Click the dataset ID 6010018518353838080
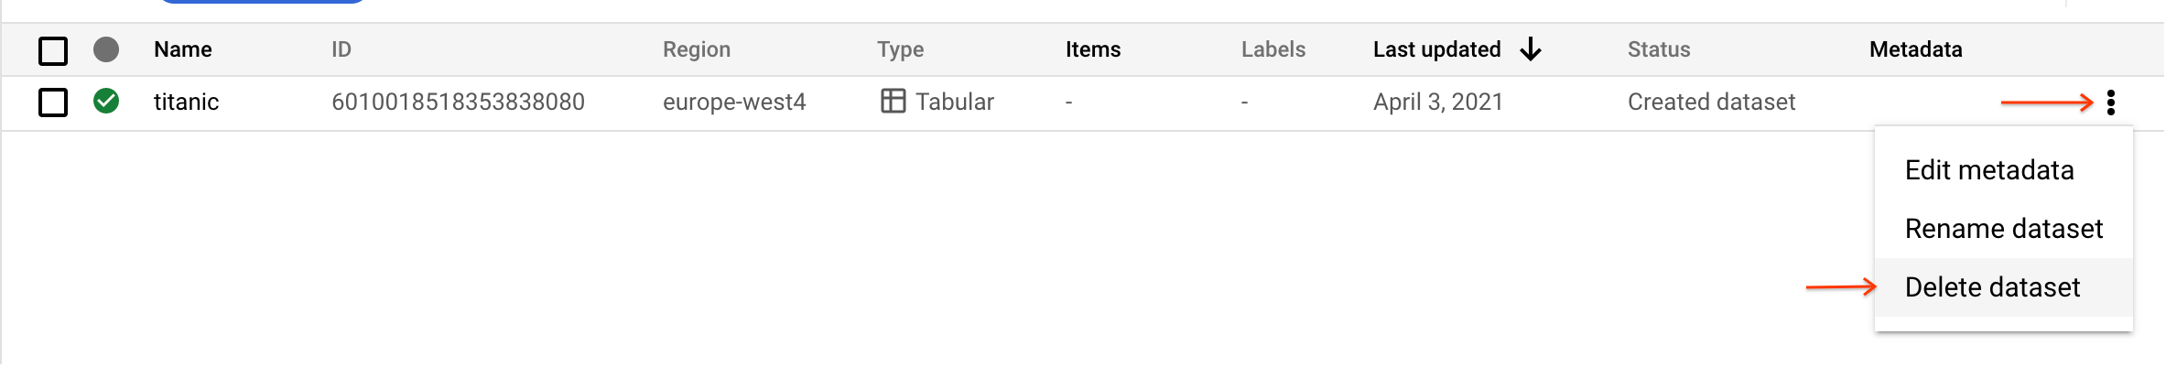2166x367 pixels. point(458,102)
